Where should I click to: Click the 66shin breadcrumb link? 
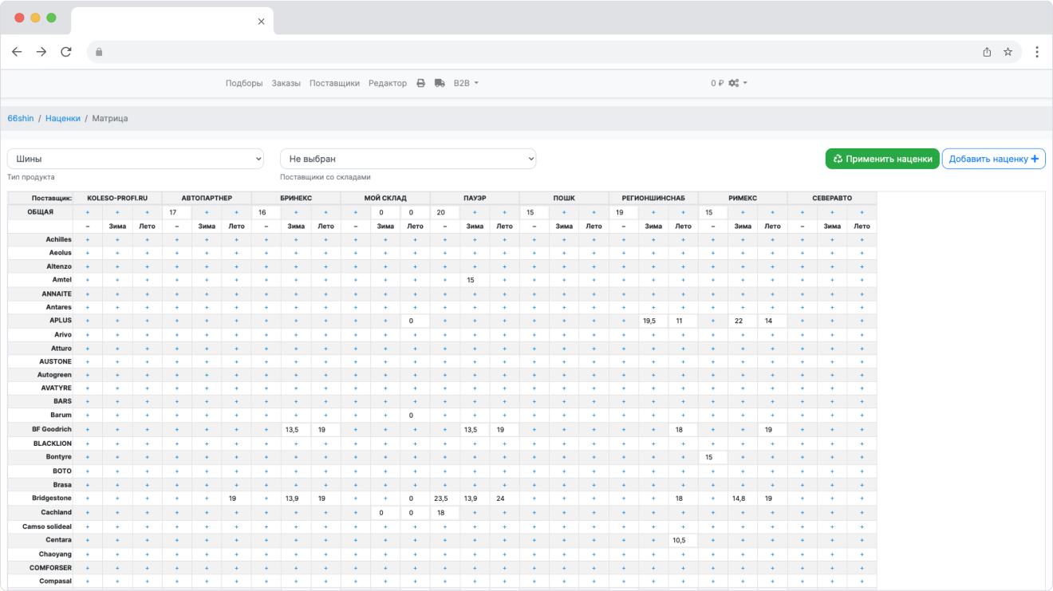(x=21, y=118)
